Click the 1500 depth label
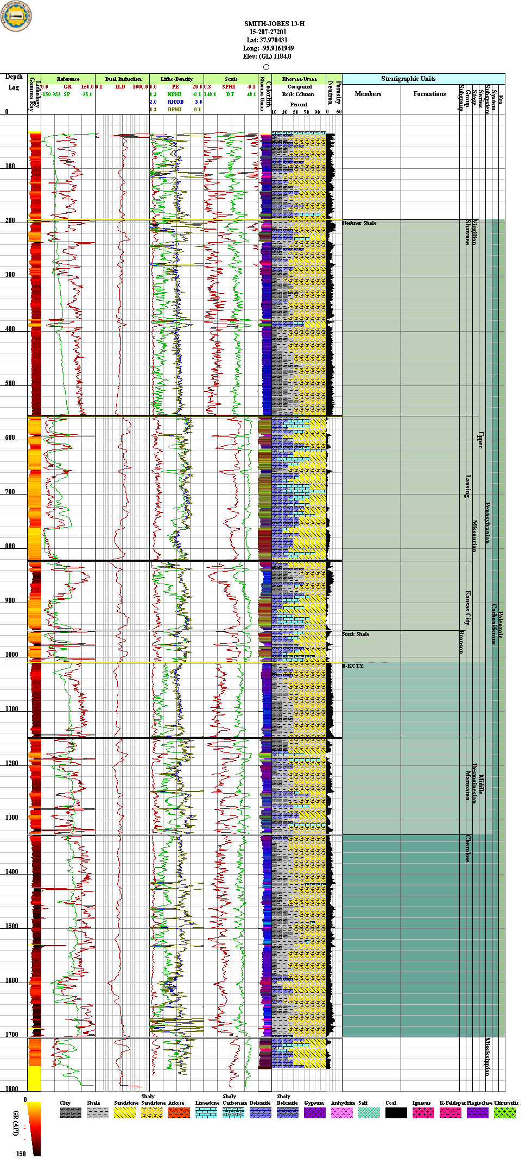The image size is (532, 1159). (x=11, y=926)
